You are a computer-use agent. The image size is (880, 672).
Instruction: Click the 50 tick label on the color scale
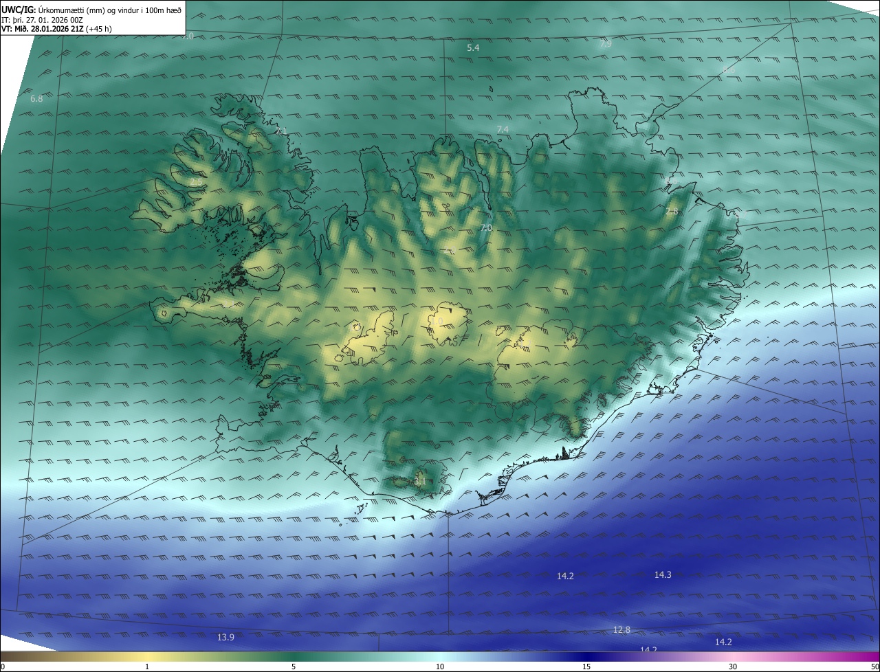coord(874,667)
